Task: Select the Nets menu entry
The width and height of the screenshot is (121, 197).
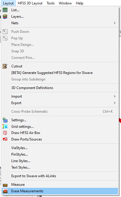Action: (60, 23)
